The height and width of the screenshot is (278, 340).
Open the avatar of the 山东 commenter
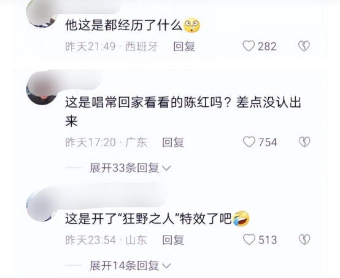[x=41, y=205]
